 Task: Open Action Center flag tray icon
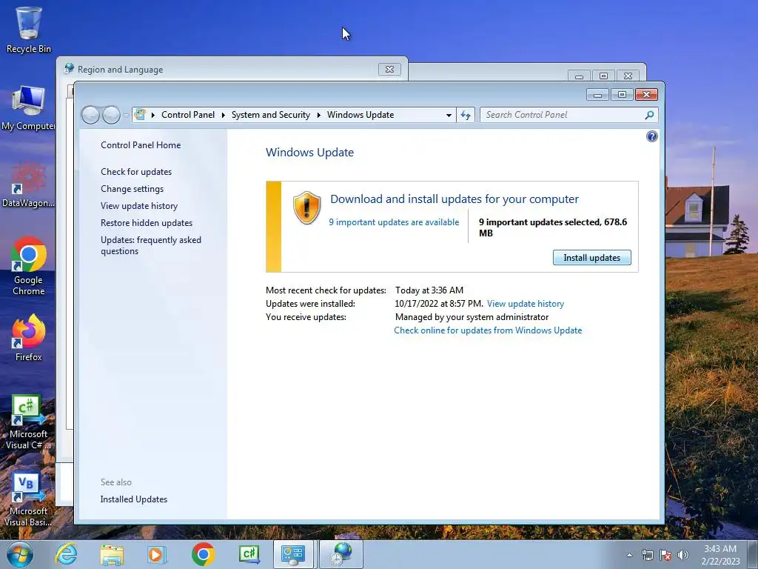tap(665, 555)
